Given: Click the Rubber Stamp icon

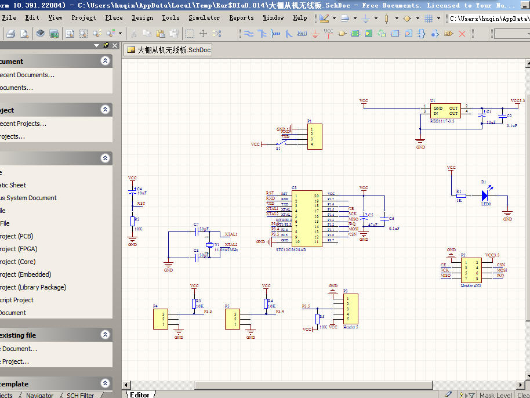Looking at the screenshot, I should [174, 34].
